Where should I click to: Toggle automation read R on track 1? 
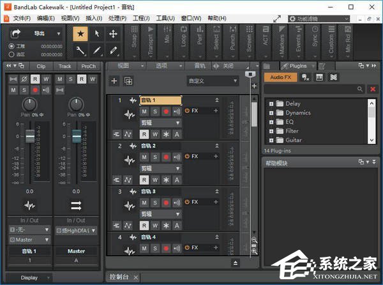[144, 134]
